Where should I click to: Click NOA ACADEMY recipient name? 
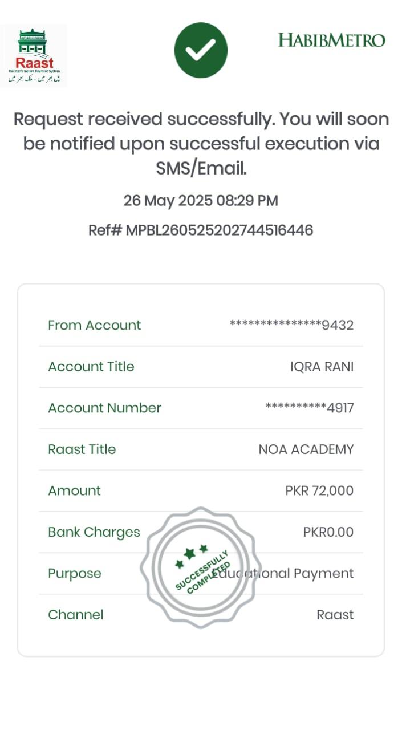click(x=306, y=449)
